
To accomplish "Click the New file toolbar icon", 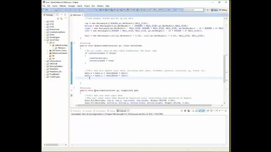I will pyautogui.click(x=44, y=10).
